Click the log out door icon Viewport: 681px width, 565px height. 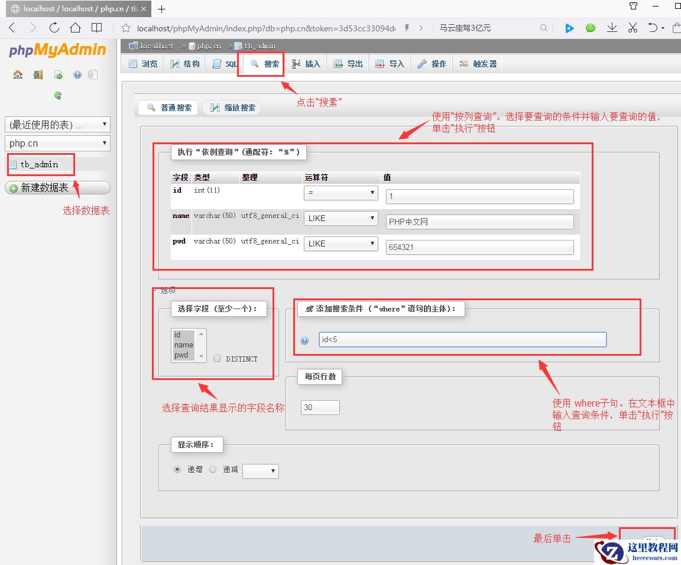coord(38,74)
